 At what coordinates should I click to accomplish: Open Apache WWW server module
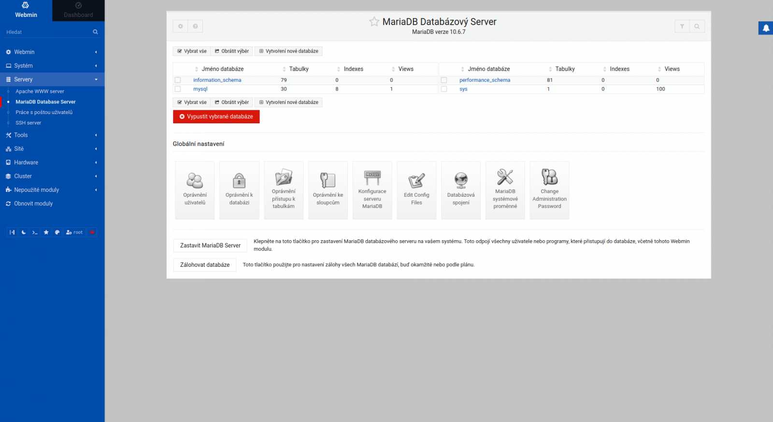(40, 91)
